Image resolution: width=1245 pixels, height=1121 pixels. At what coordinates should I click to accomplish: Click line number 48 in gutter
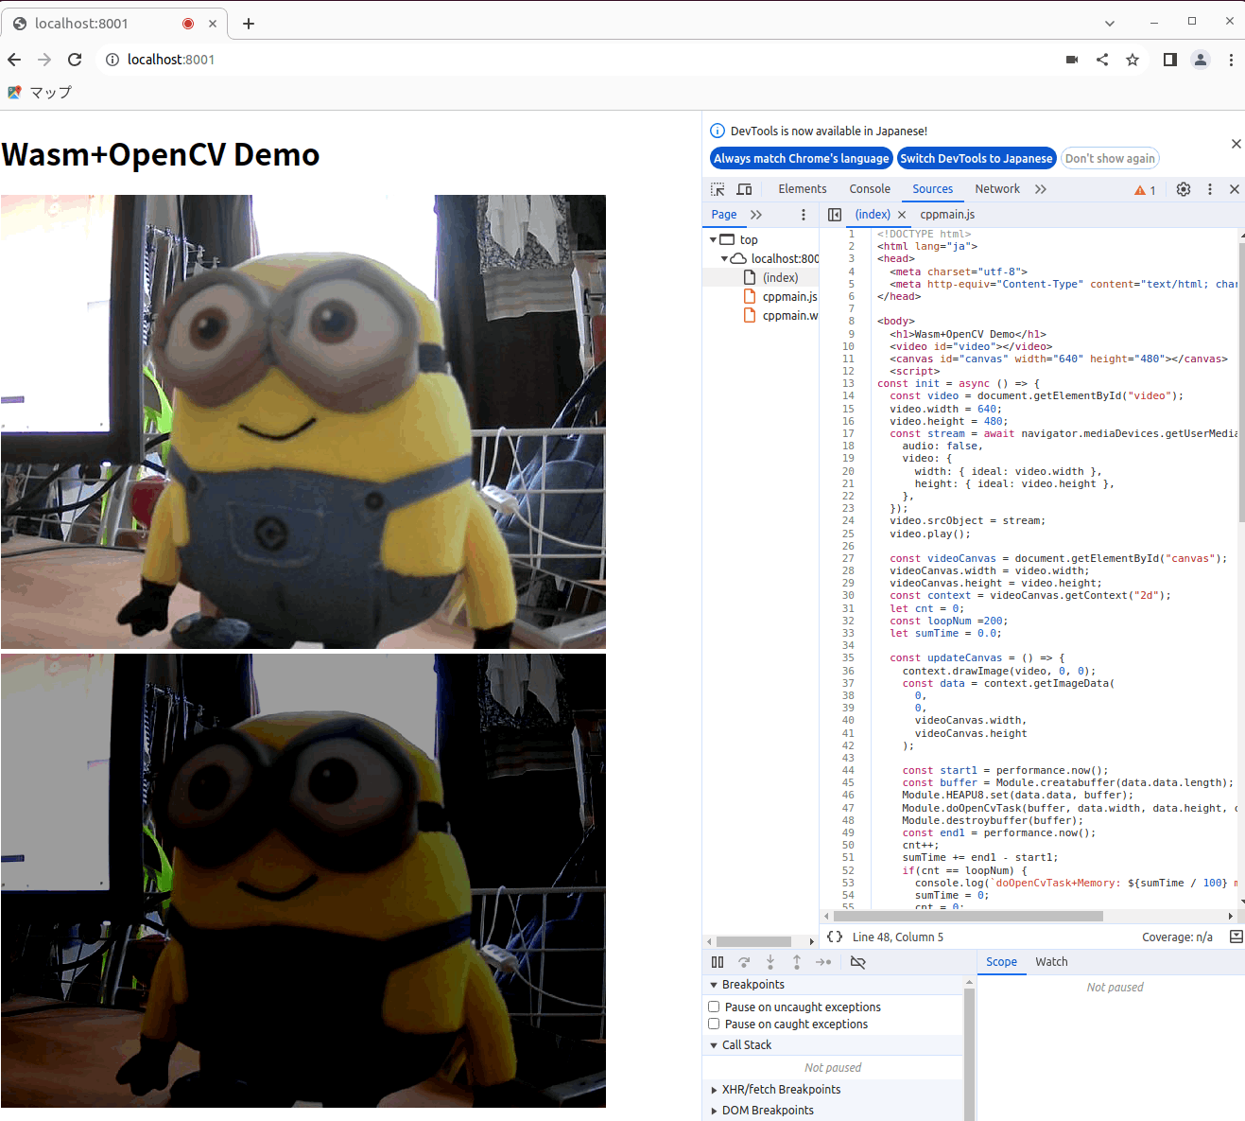pos(848,820)
